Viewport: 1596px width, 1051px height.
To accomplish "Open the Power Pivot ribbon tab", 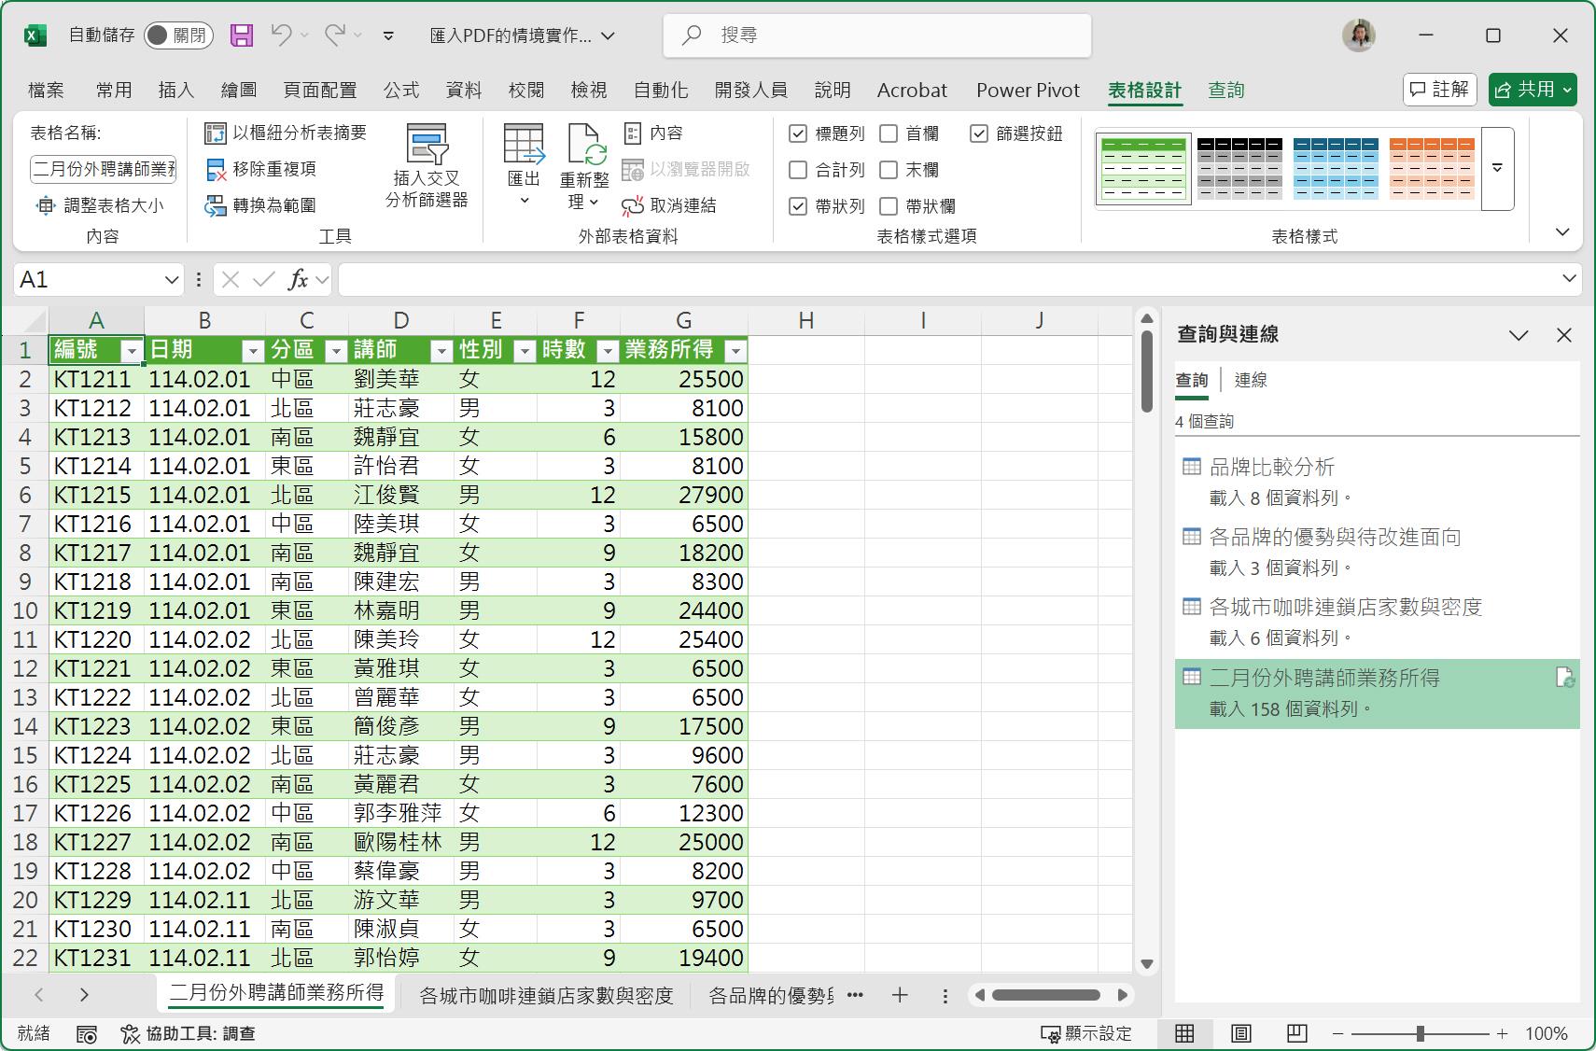I will tap(1028, 90).
